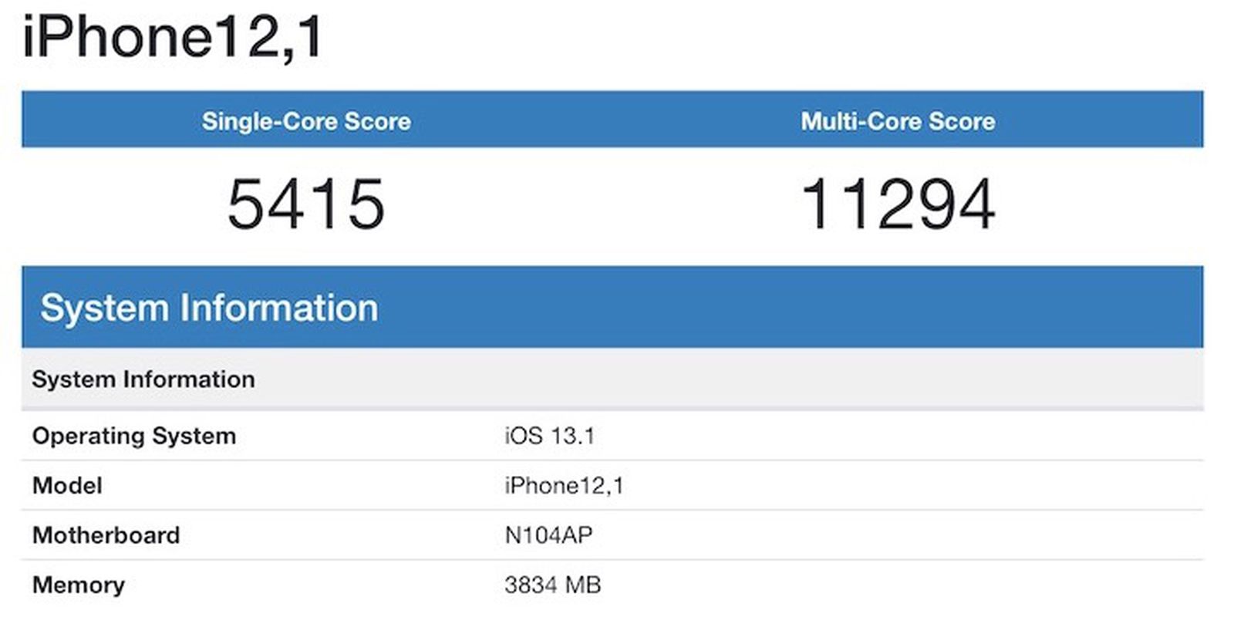1234x617 pixels.
Task: Select the iOS 13.1 value
Action: (x=549, y=436)
